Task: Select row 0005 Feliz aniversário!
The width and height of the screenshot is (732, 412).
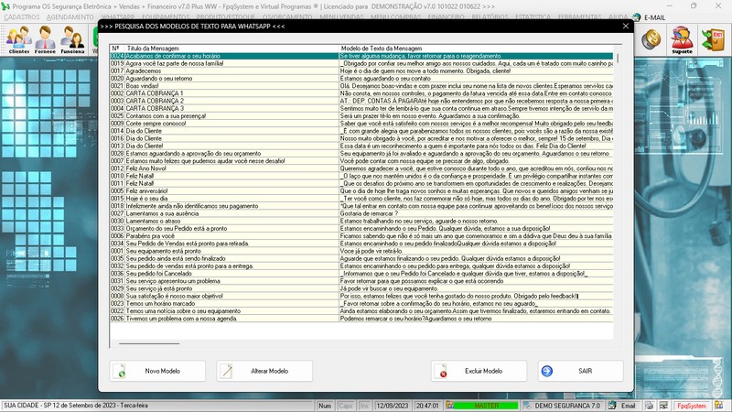Action: (361, 191)
